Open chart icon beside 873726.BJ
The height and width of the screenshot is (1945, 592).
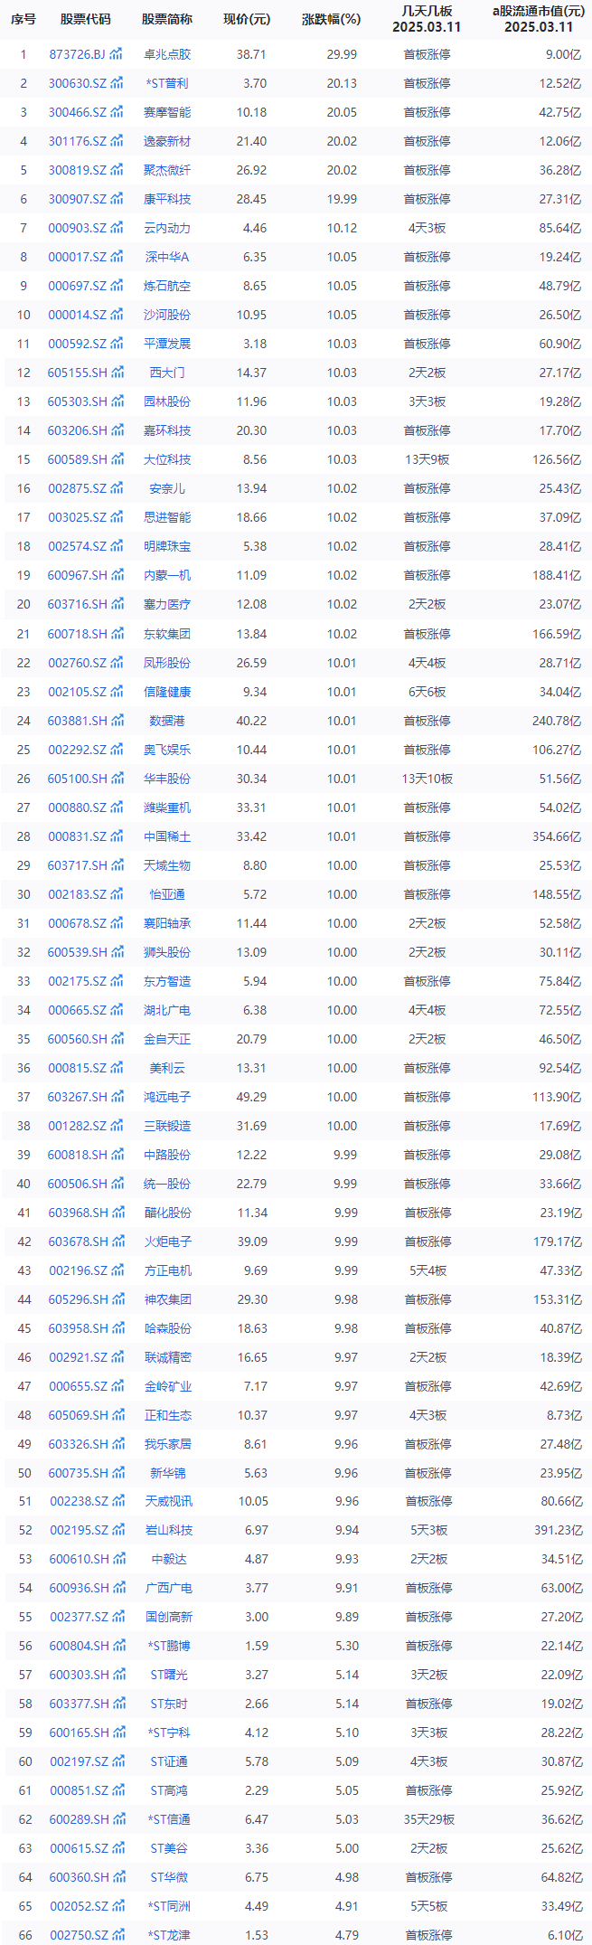click(x=116, y=54)
